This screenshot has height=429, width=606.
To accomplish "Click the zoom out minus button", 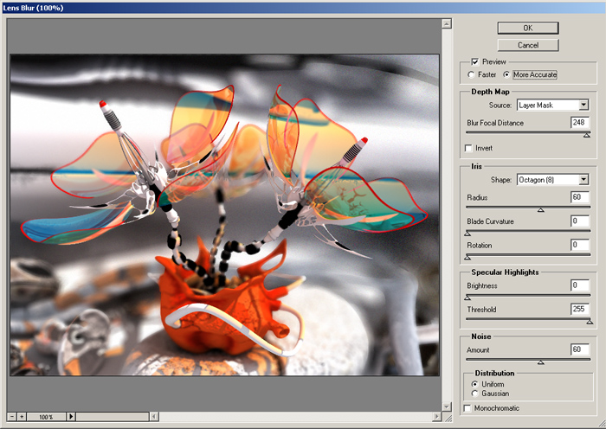I will tap(11, 417).
